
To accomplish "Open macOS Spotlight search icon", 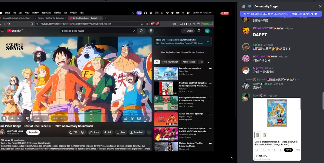I will click(x=183, y=13).
